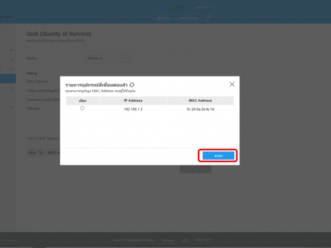Expand the third sidebar menu chevron
331x248 pixels.
point(11,69)
